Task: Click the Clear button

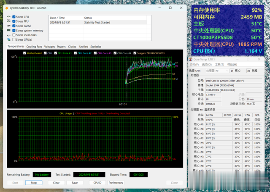Action: click(56, 183)
